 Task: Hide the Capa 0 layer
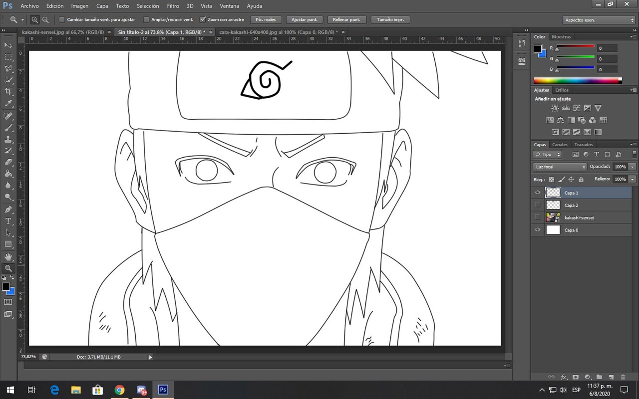pyautogui.click(x=538, y=230)
